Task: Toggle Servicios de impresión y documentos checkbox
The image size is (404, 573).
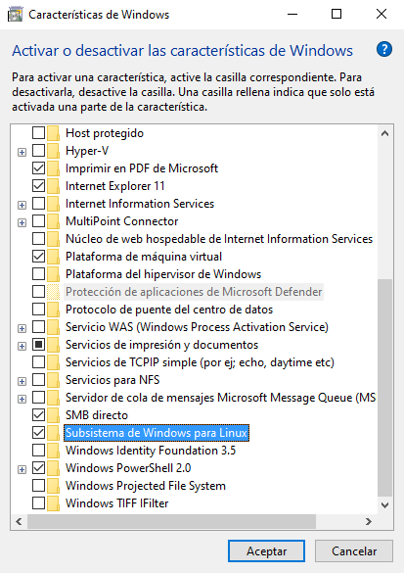Action: click(39, 344)
